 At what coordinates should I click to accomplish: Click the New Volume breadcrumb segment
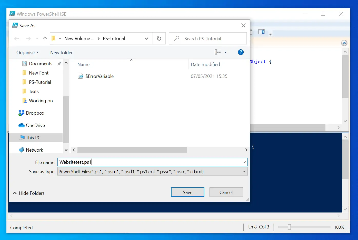pyautogui.click(x=79, y=39)
